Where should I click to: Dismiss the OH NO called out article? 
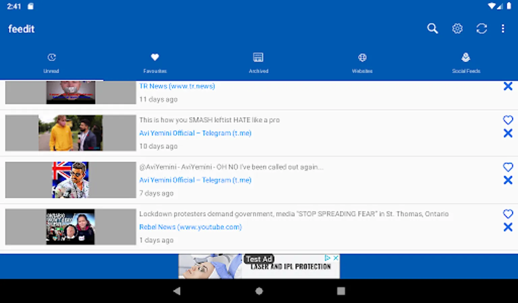pos(508,180)
